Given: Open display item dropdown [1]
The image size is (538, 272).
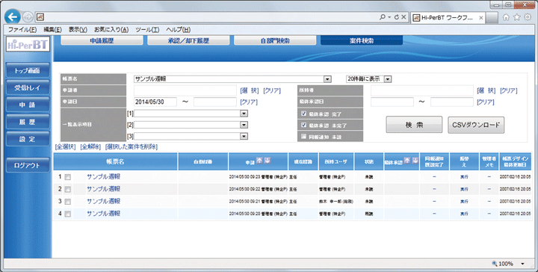Looking at the screenshot, I should tap(244, 114).
